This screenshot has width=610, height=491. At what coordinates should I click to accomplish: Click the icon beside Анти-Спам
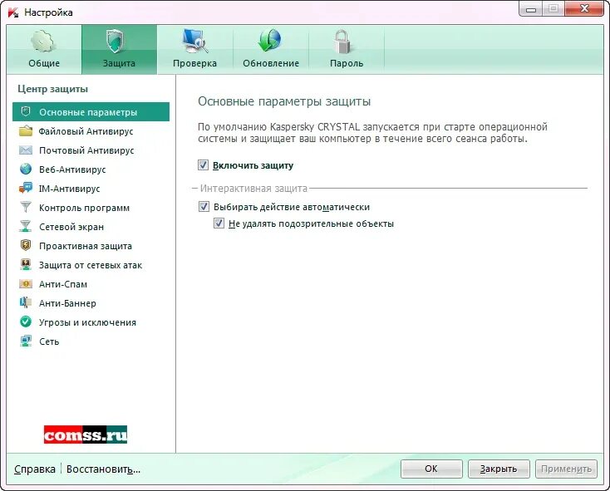[26, 284]
